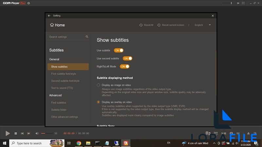Mute with the speaker icon
This screenshot has width=262, height=147.
(x=37, y=133)
